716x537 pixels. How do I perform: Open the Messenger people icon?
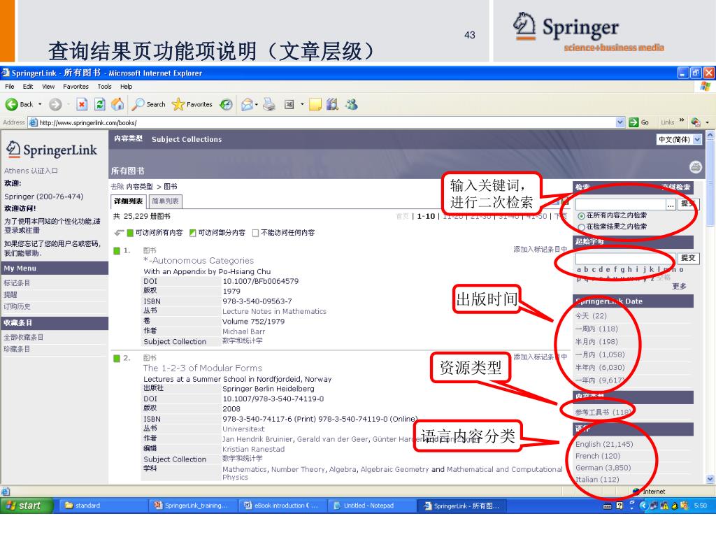[351, 105]
